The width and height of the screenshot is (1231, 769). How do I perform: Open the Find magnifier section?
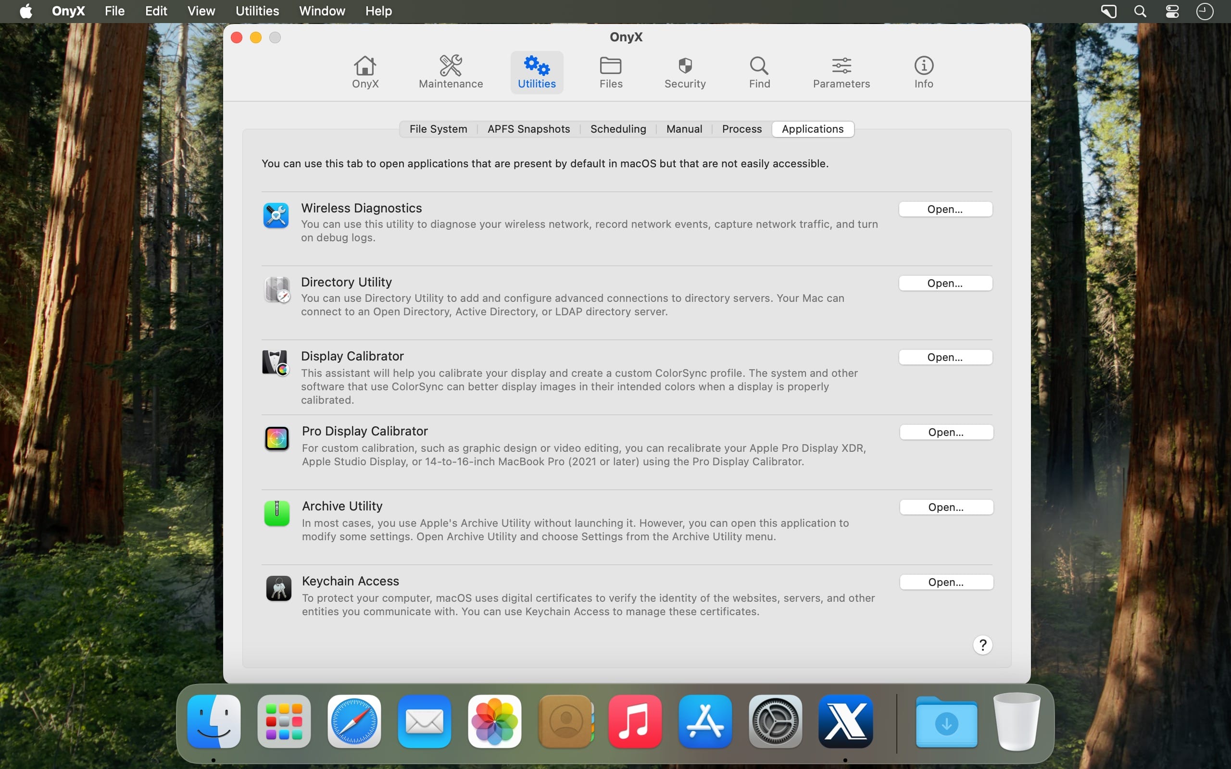click(759, 72)
